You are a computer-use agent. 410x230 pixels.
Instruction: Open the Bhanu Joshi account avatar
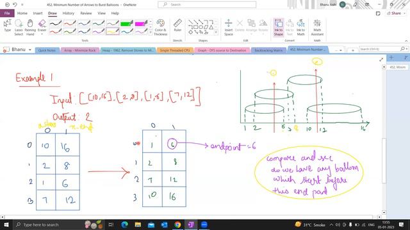click(342, 4)
